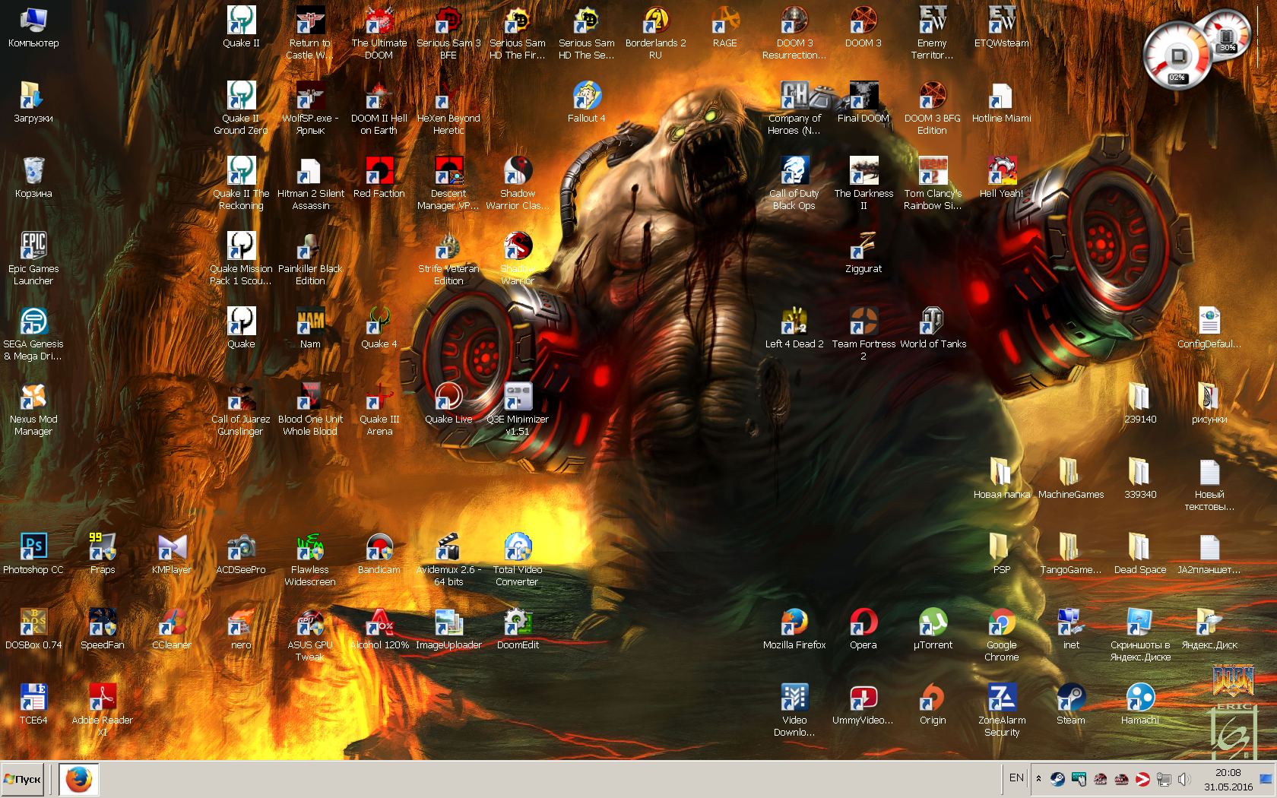
Task: Open DOOM 3 Resurrection of Evil shortcut
Action: tap(794, 33)
